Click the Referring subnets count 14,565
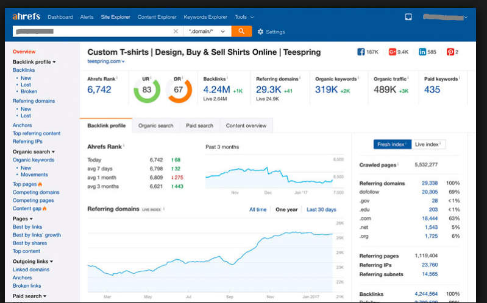Viewport: 487px width, 303px height. tap(430, 274)
